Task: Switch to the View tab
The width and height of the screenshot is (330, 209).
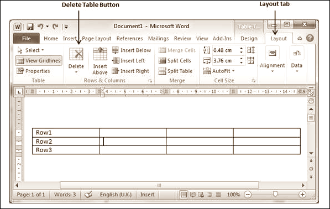Action: (202, 39)
